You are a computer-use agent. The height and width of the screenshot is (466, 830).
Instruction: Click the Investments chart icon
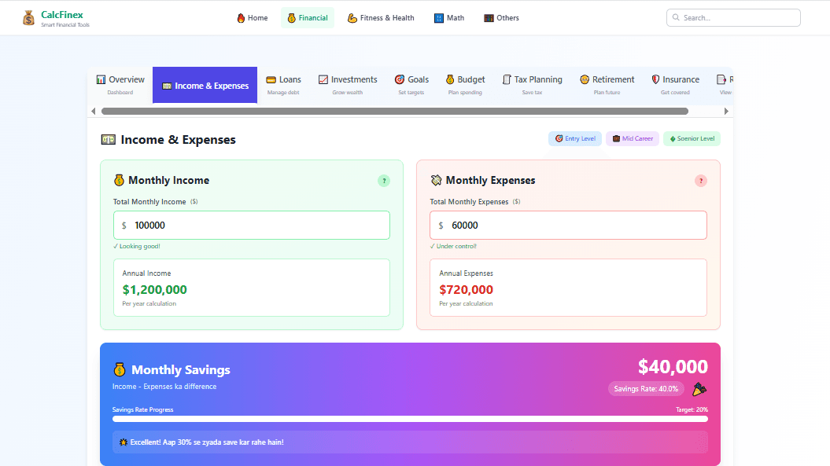[x=323, y=79]
